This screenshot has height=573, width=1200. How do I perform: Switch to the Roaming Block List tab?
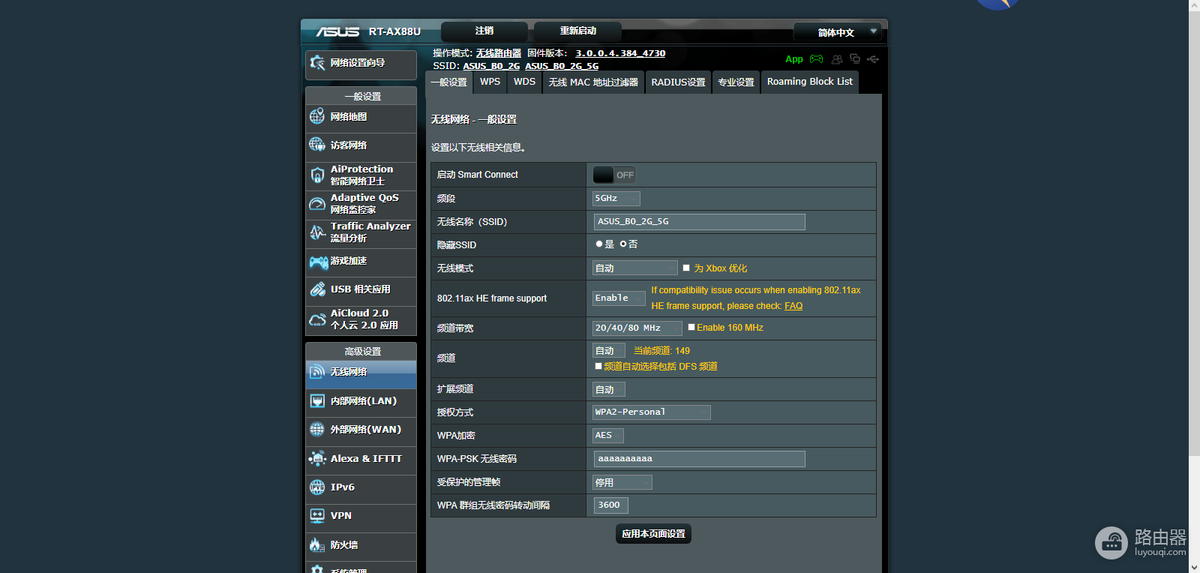[810, 82]
